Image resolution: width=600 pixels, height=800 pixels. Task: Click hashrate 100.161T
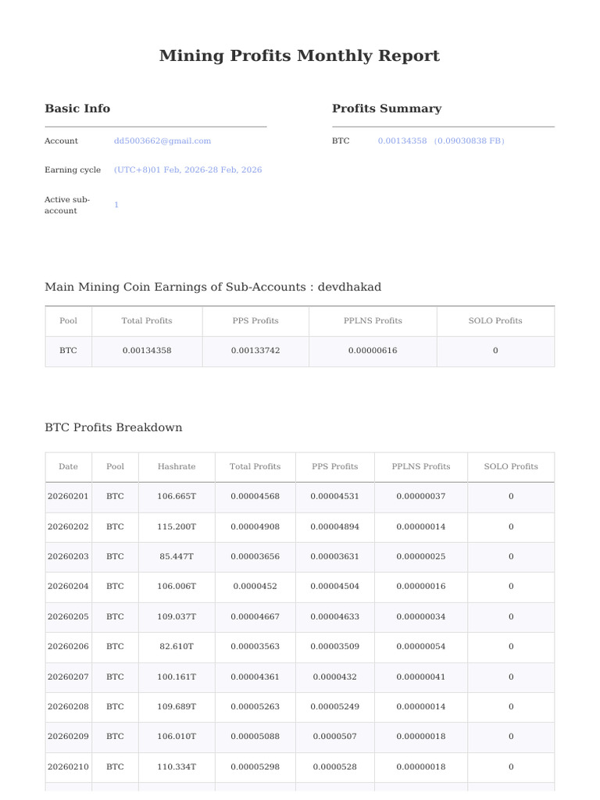click(x=177, y=677)
